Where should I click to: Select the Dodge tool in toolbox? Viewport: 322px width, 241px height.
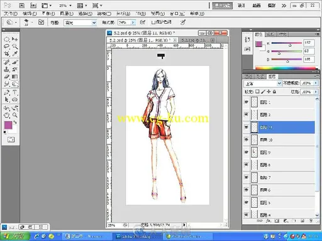point(14,84)
